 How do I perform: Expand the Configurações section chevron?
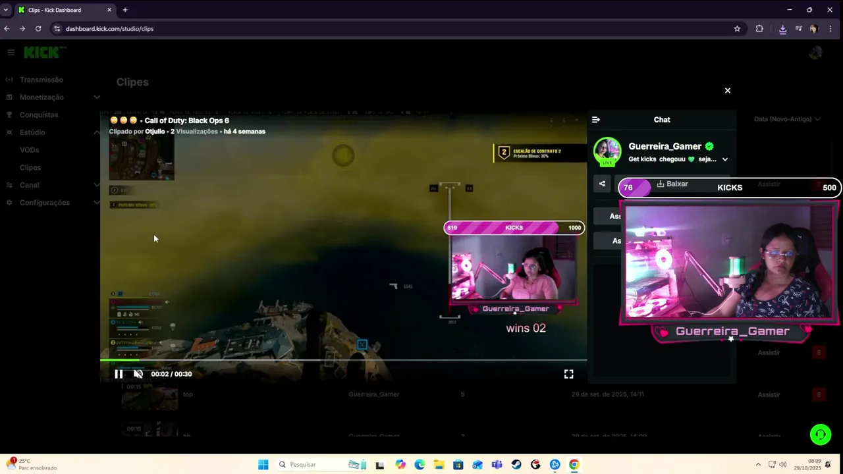[x=97, y=203]
